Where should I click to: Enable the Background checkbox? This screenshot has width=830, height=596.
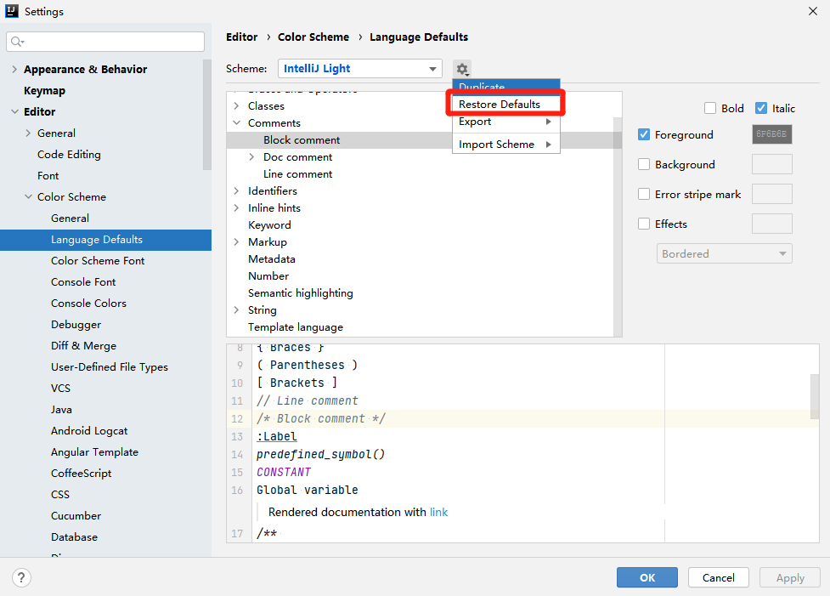(644, 164)
